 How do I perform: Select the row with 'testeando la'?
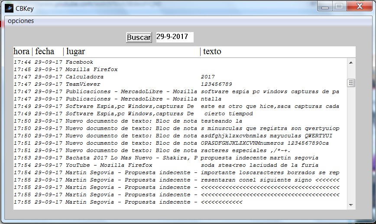tap(180, 121)
